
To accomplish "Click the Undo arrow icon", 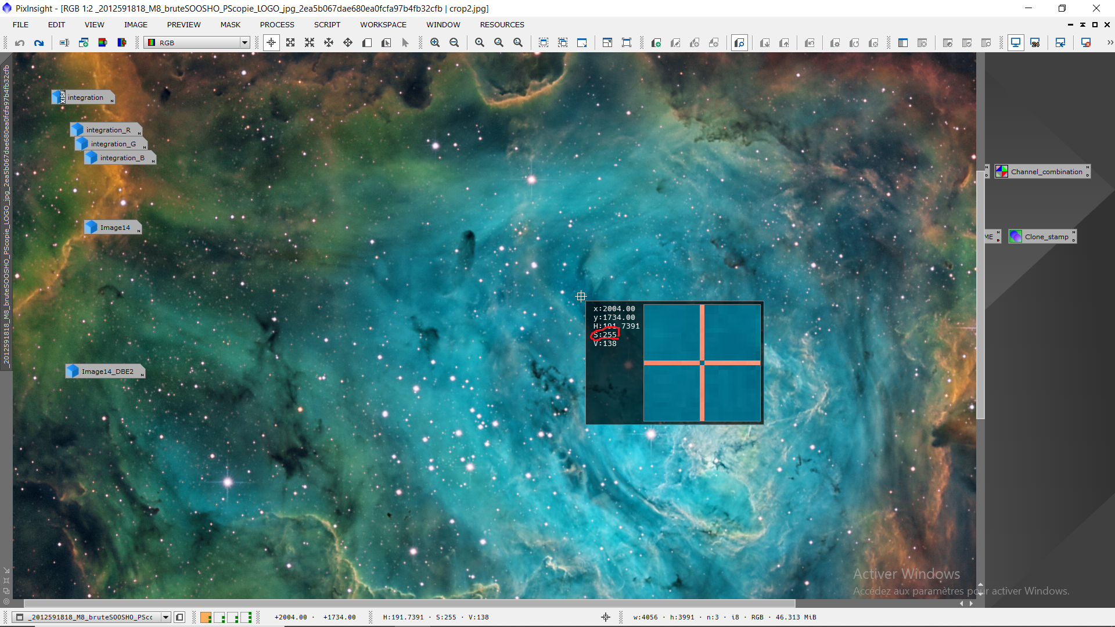I will click(x=20, y=42).
